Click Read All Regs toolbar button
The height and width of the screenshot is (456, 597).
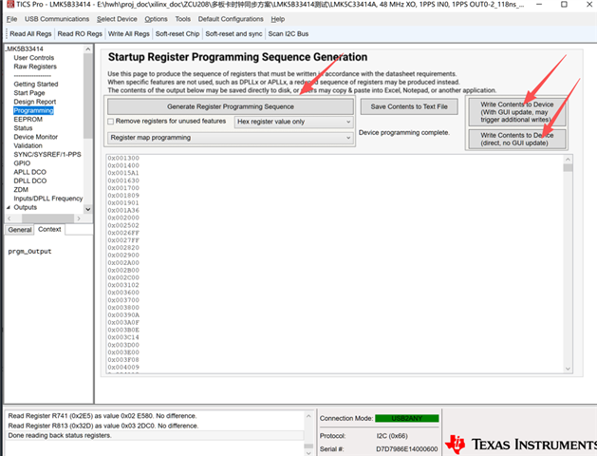click(x=30, y=34)
